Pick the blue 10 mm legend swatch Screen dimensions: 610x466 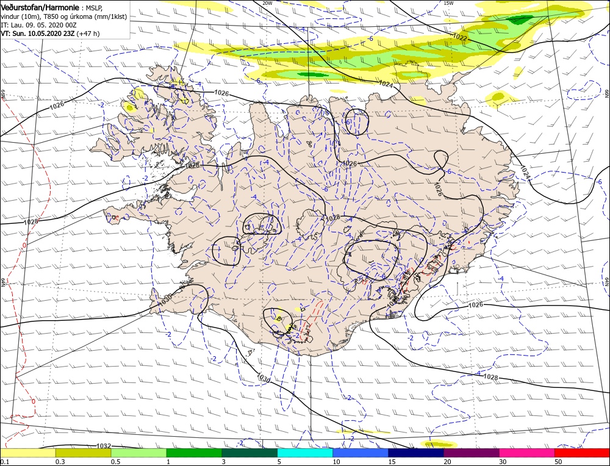tap(361, 453)
